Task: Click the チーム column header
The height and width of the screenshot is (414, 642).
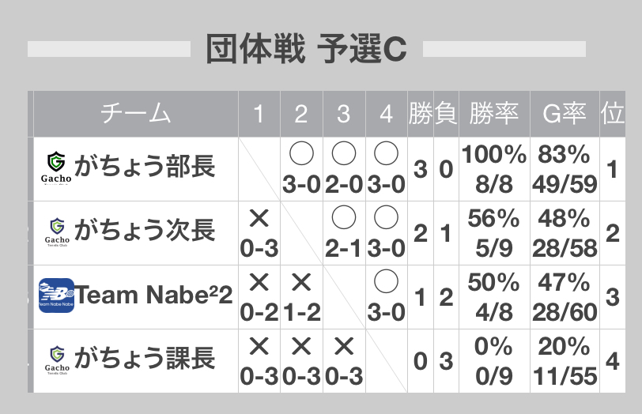Action: point(135,114)
